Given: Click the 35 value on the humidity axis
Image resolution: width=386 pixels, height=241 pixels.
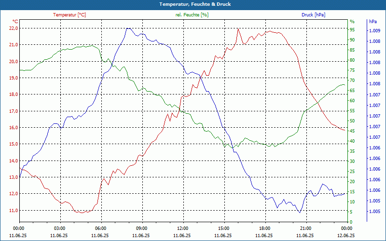Looking at the screenshot, I should coord(352,151).
